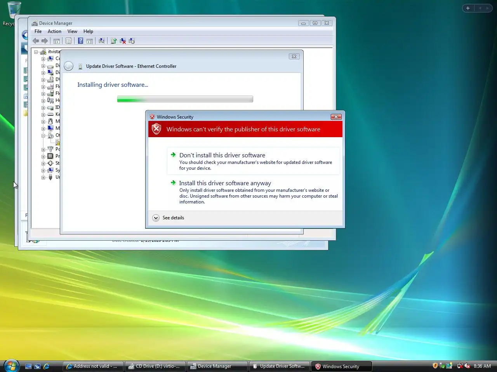Switch to Windows Security taskbar button
The image size is (497, 372).
pos(342,366)
